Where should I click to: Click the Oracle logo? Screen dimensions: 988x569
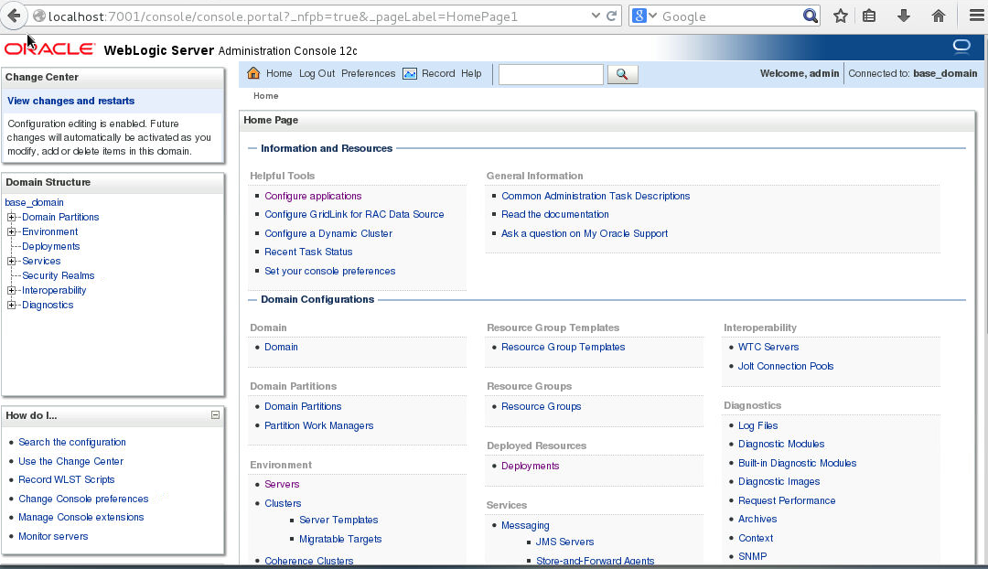(49, 49)
